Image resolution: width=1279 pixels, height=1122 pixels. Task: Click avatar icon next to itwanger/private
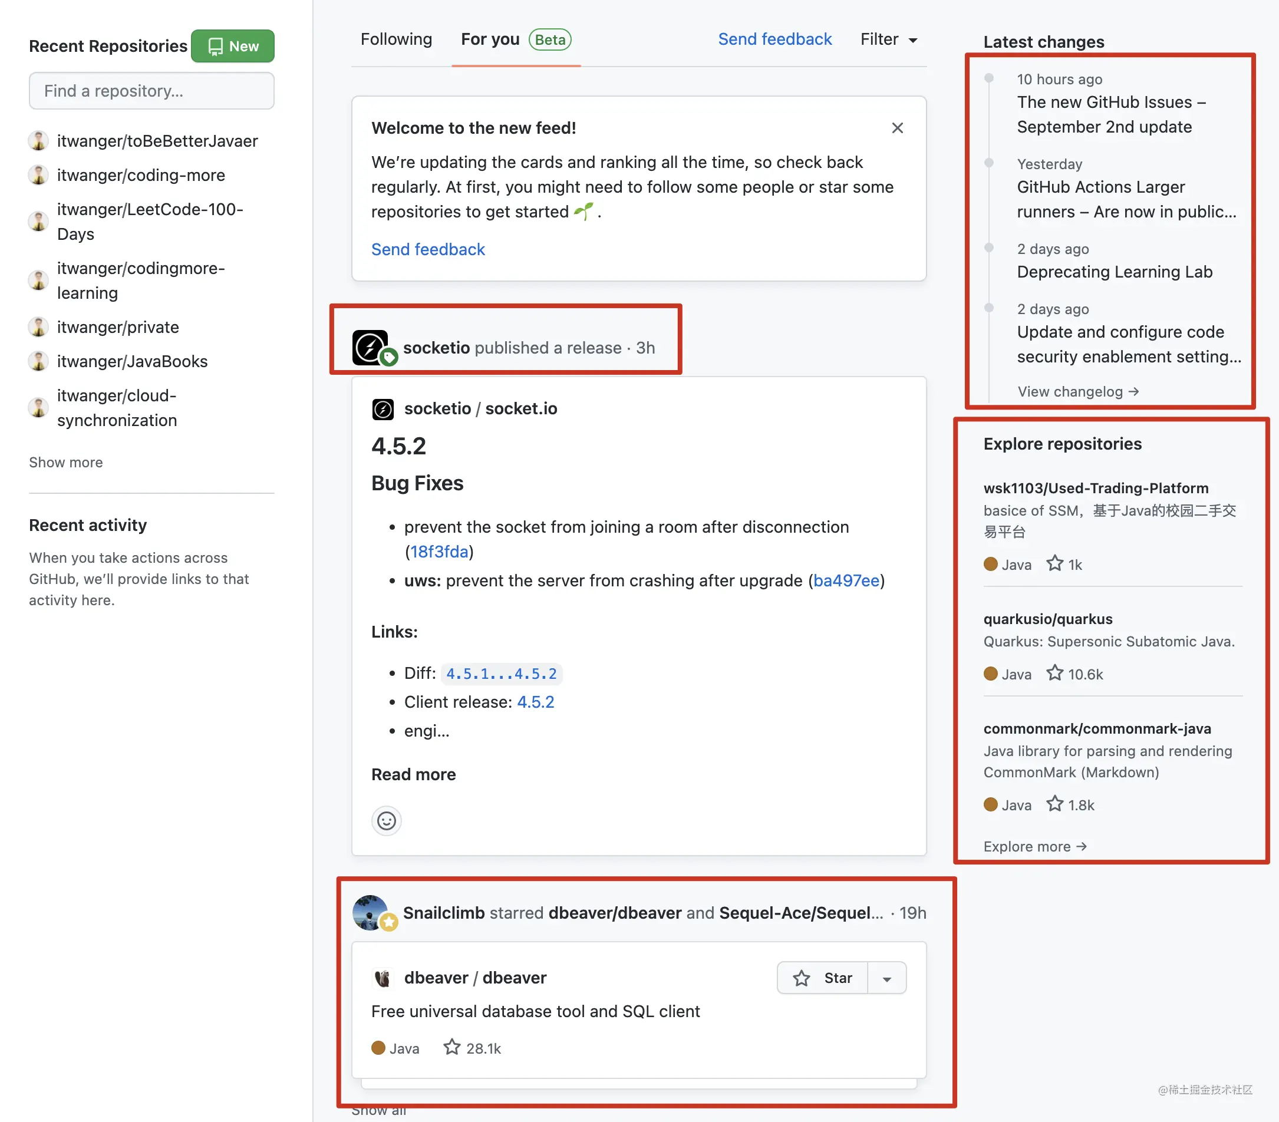pyautogui.click(x=38, y=327)
